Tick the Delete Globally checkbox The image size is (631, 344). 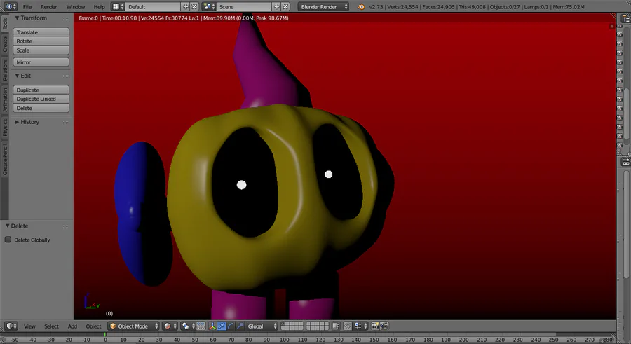[x=8, y=240]
